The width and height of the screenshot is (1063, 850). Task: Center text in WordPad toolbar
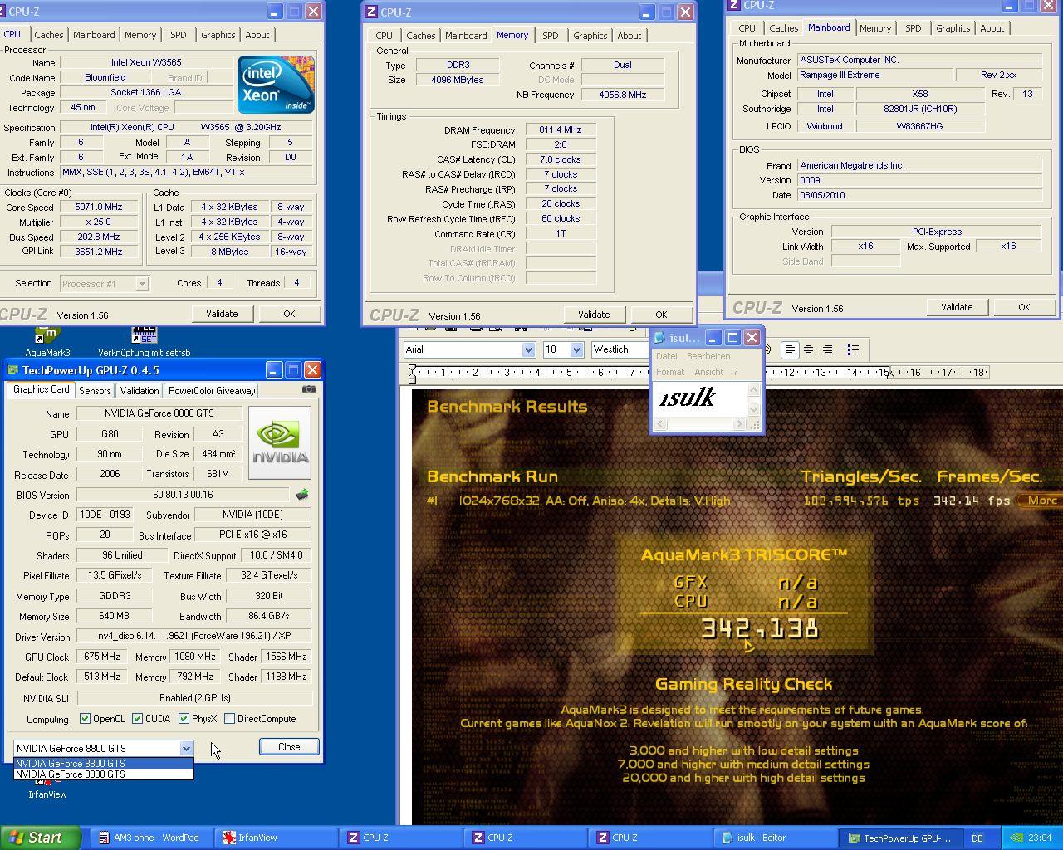[x=808, y=350]
